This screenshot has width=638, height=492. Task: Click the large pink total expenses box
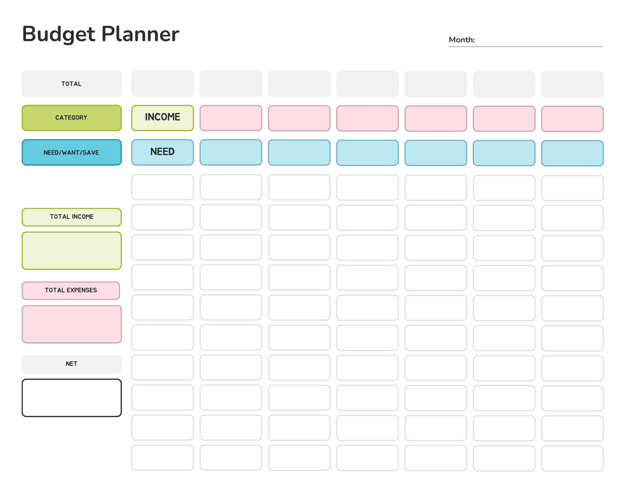72,324
